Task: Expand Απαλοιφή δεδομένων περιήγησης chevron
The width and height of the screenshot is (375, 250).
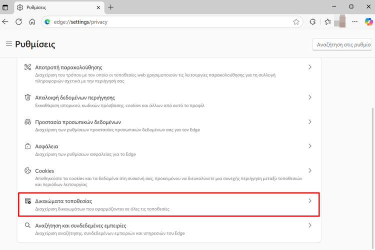Action: [x=310, y=97]
